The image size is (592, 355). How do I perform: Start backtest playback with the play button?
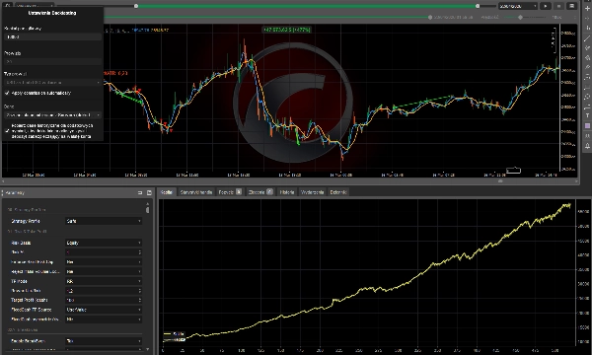tap(546, 6)
